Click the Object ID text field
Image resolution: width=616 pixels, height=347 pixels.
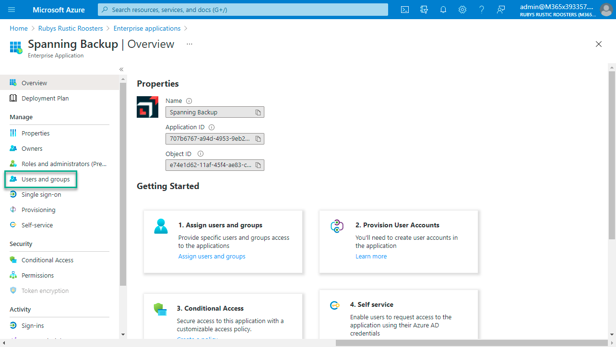tap(215, 165)
